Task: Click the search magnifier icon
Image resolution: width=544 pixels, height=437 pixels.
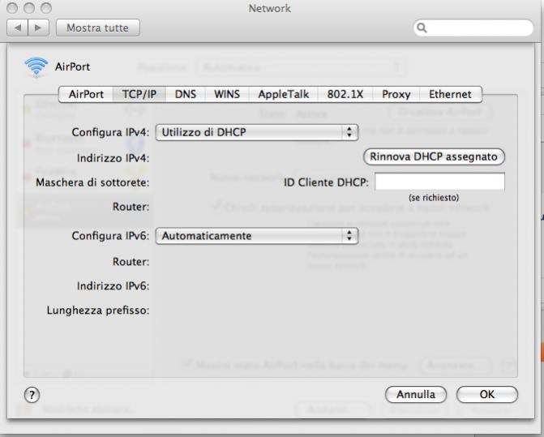Action: 422,28
